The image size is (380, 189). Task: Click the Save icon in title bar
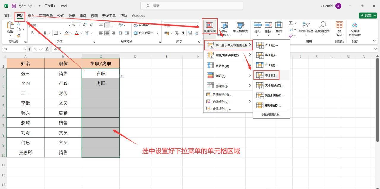pyautogui.click(x=14, y=6)
